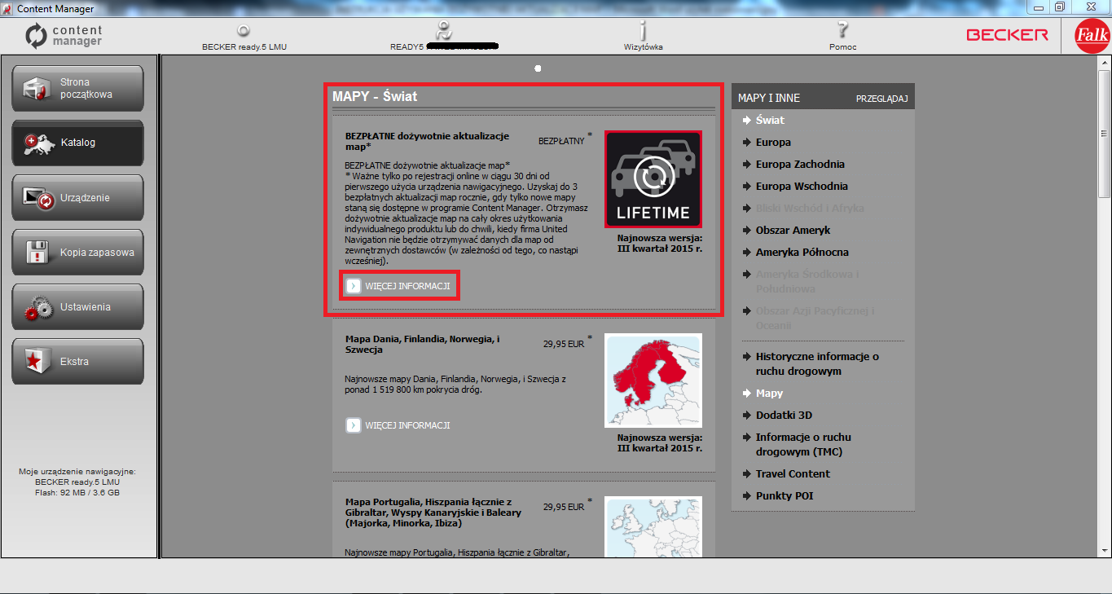Click the arrow bullet beside Świat
Viewport: 1112px width, 594px height.
click(x=747, y=120)
